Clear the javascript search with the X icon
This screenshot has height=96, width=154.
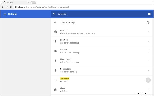click(x=149, y=14)
